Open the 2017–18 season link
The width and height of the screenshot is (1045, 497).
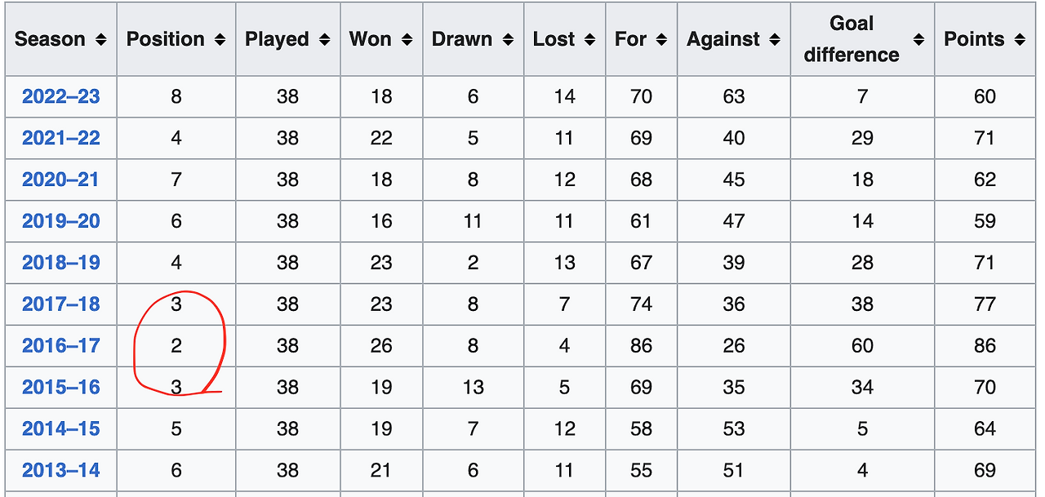click(61, 304)
